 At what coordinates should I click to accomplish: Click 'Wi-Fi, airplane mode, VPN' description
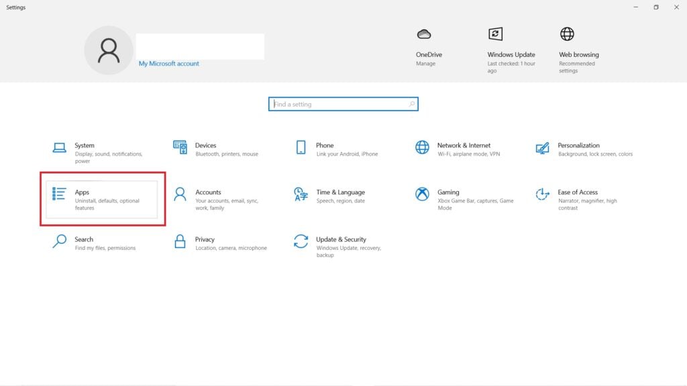468,154
